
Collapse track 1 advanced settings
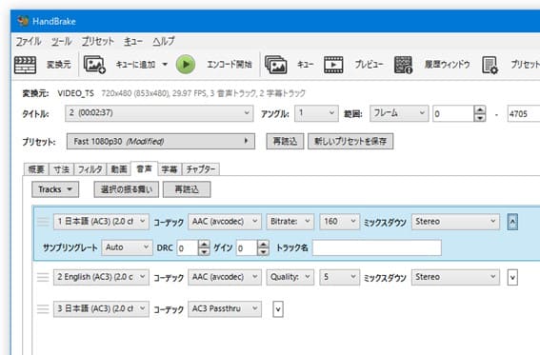pyautogui.click(x=512, y=222)
